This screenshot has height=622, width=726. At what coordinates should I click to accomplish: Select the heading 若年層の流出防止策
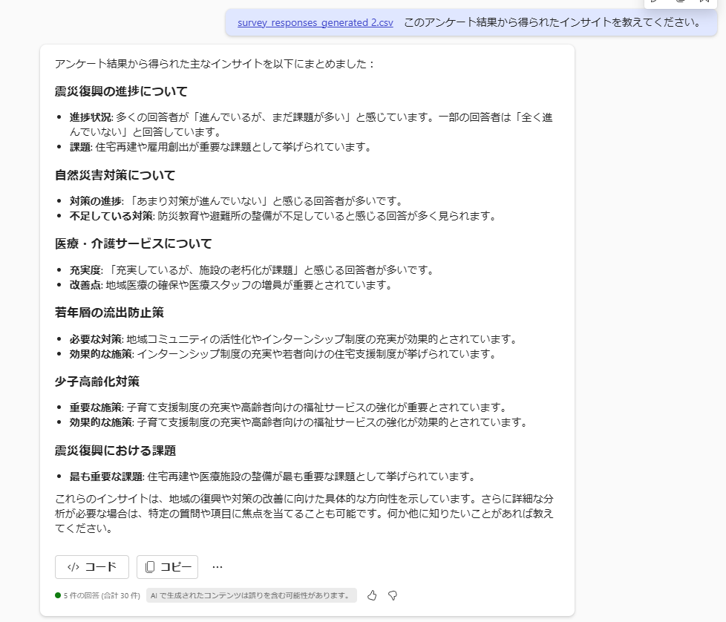[x=109, y=312]
